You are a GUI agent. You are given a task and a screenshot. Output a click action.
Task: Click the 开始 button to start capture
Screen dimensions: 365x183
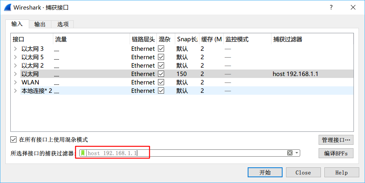[x=265, y=172]
